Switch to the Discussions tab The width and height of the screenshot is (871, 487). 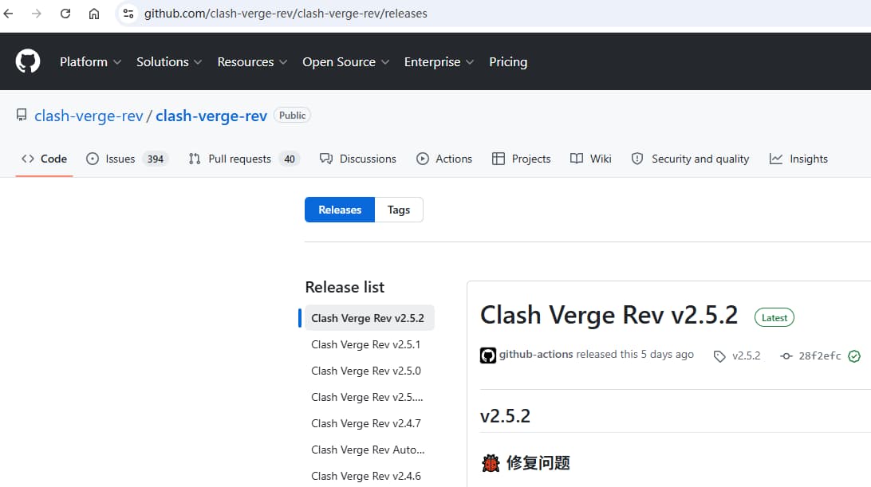click(x=357, y=159)
